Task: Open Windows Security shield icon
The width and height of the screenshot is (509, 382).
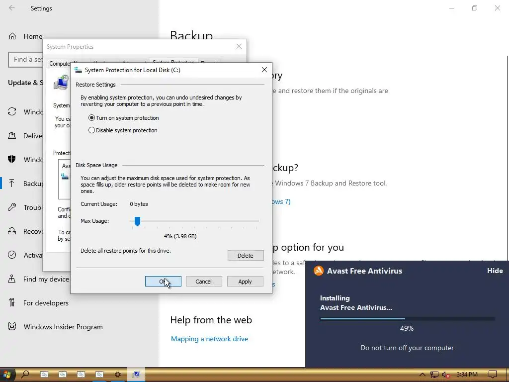Action: (12, 159)
